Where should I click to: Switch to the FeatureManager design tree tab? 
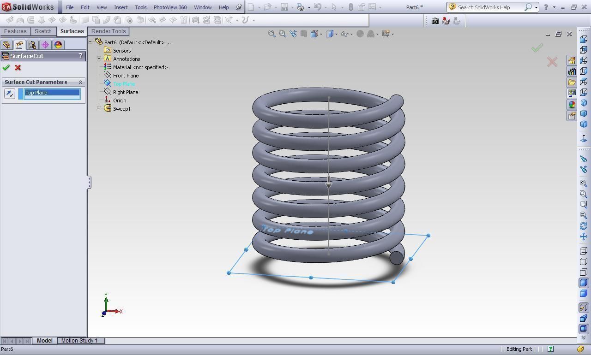pyautogui.click(x=6, y=44)
